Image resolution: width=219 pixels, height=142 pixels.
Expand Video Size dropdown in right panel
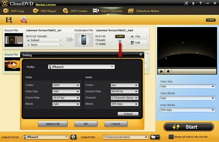point(187,86)
